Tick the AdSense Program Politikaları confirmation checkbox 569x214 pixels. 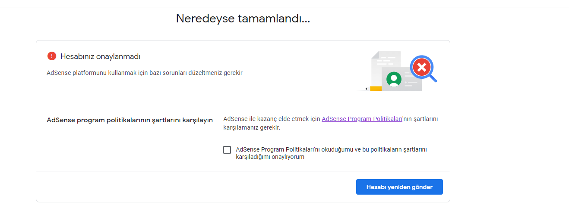(227, 150)
